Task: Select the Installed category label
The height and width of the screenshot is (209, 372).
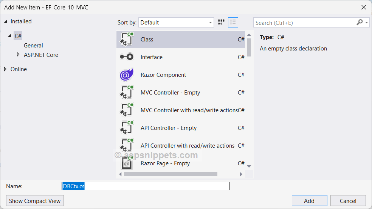Action: (21, 21)
